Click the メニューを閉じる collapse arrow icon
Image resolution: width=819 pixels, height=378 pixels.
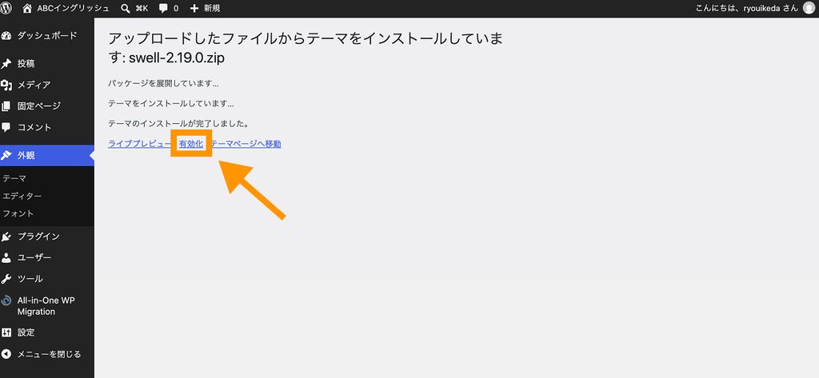[6, 355]
